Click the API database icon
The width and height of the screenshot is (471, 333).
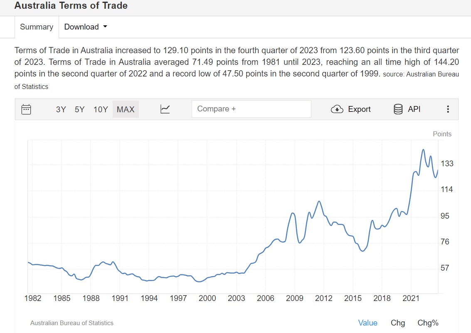(398, 109)
